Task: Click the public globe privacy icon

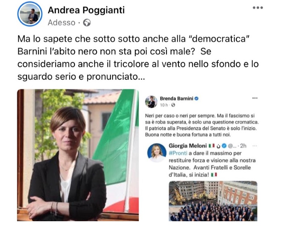Action: pos(87,23)
